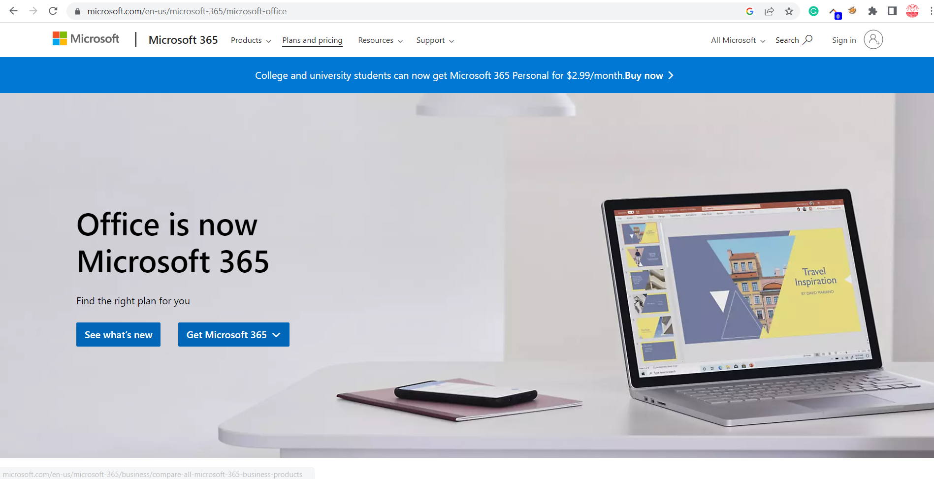Open Plans and pricing menu item

coord(312,40)
